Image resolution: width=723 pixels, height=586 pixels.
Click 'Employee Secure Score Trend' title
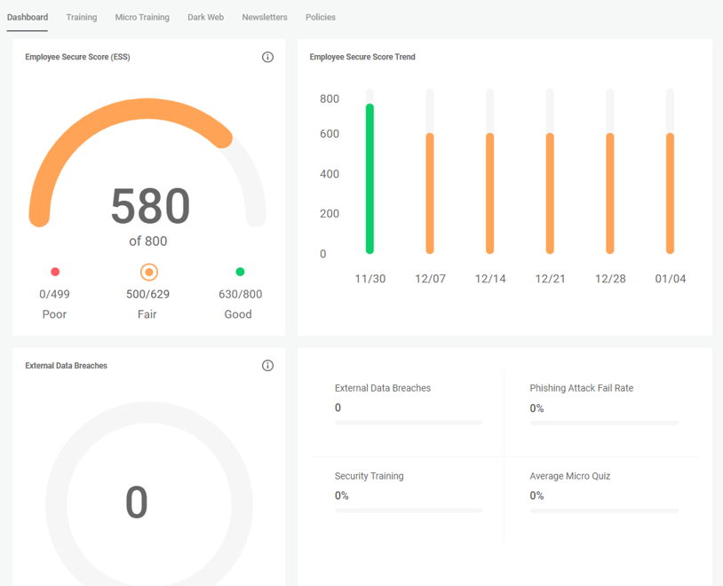(362, 57)
